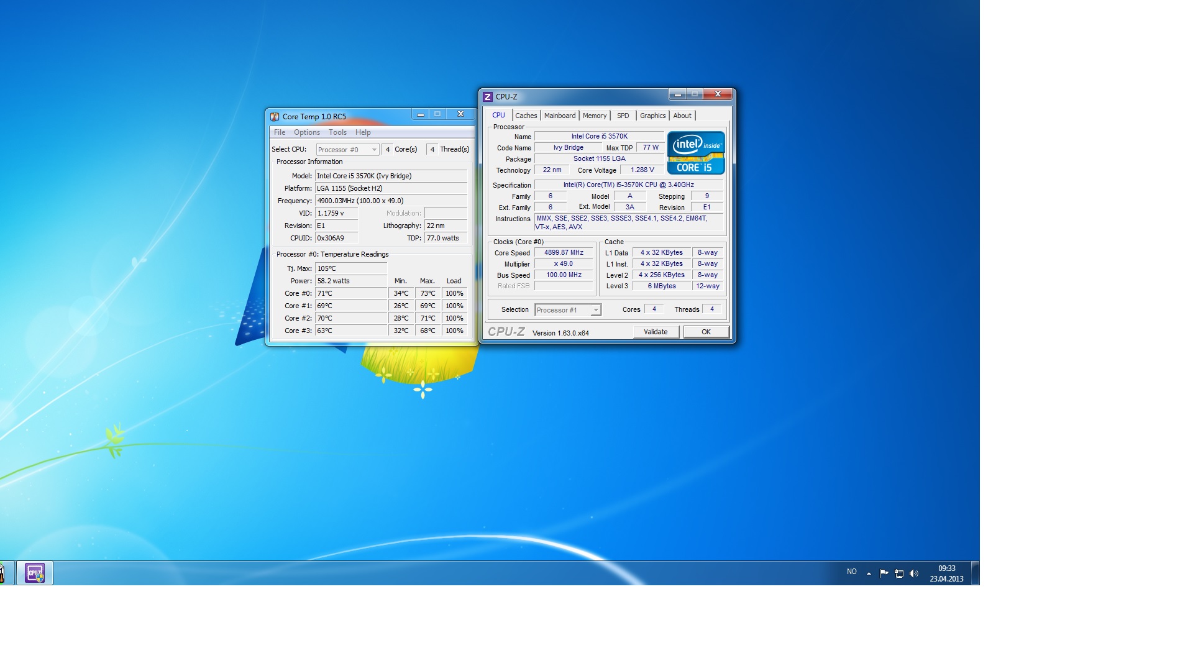Click the Specification field in CPU-Z
Image resolution: width=1193 pixels, height=671 pixels.
tap(628, 185)
